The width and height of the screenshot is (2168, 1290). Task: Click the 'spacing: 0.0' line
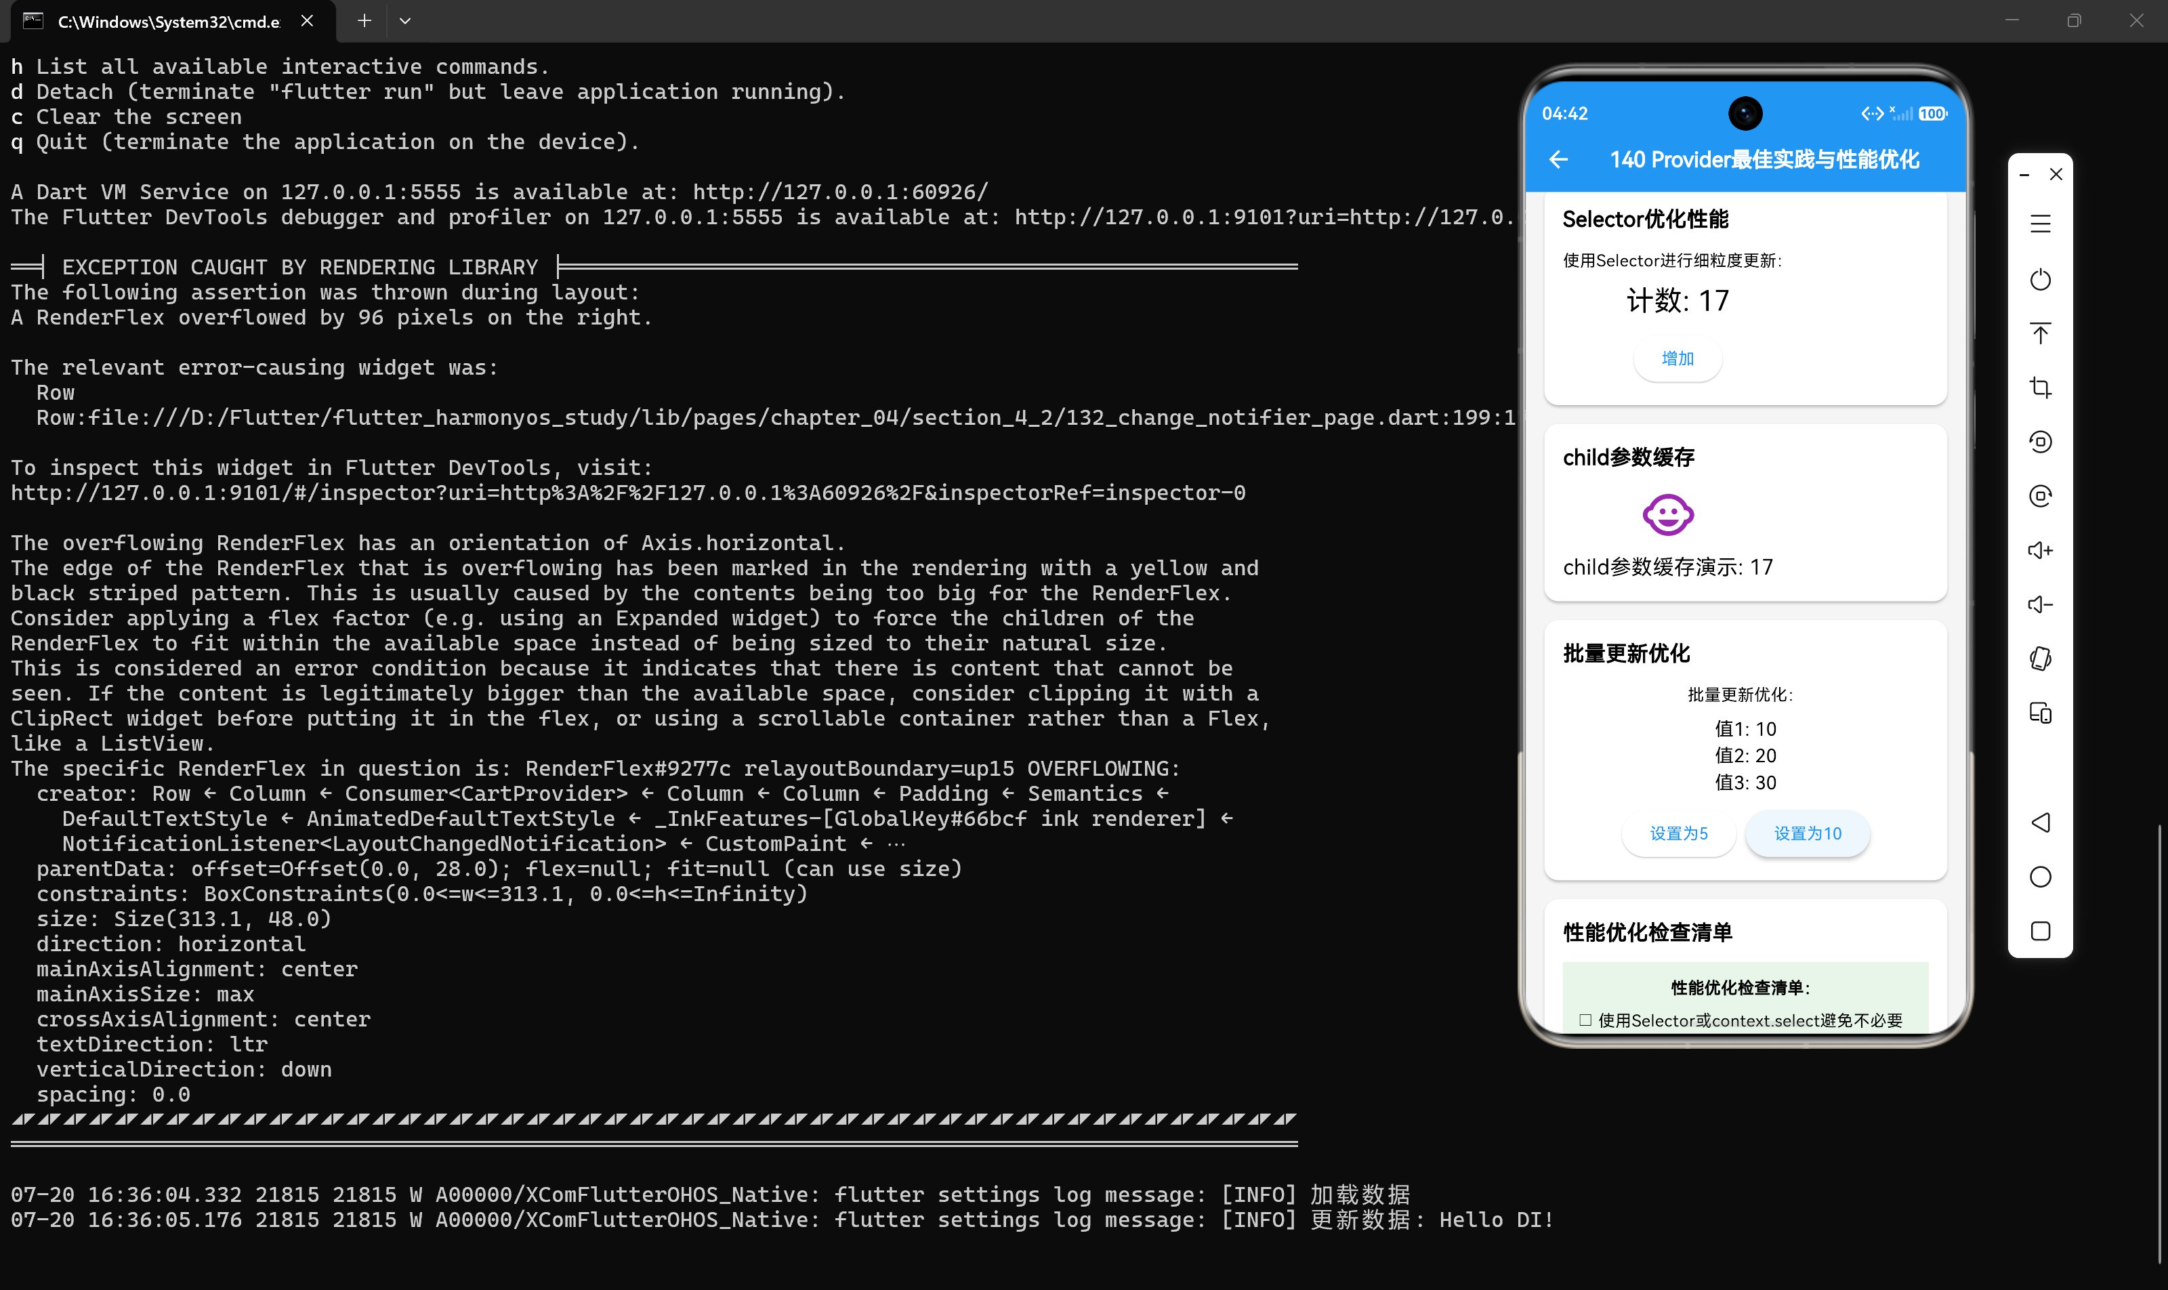[x=113, y=1094]
